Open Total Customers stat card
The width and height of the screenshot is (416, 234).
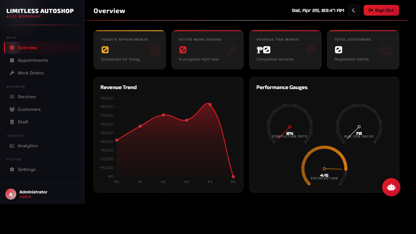(363, 50)
